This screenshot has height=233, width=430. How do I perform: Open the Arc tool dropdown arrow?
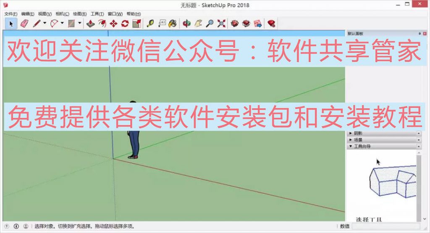(x=62, y=24)
